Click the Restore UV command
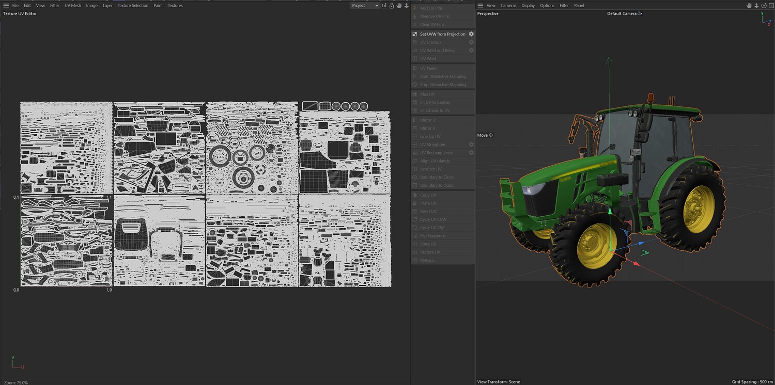Viewport: 775px width, 385px height. [443, 252]
